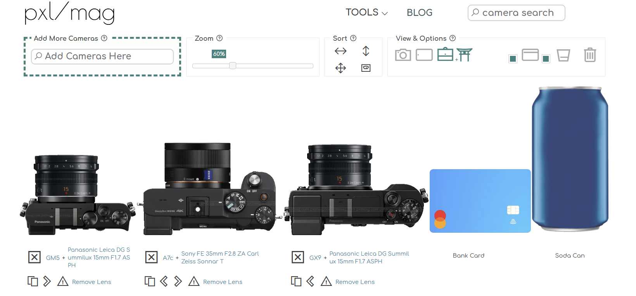Move the A7c camera left
Image resolution: width=636 pixels, height=296 pixels.
(164, 281)
